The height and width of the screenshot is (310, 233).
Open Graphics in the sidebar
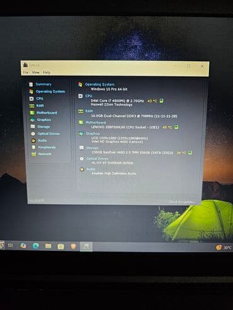(x=44, y=119)
